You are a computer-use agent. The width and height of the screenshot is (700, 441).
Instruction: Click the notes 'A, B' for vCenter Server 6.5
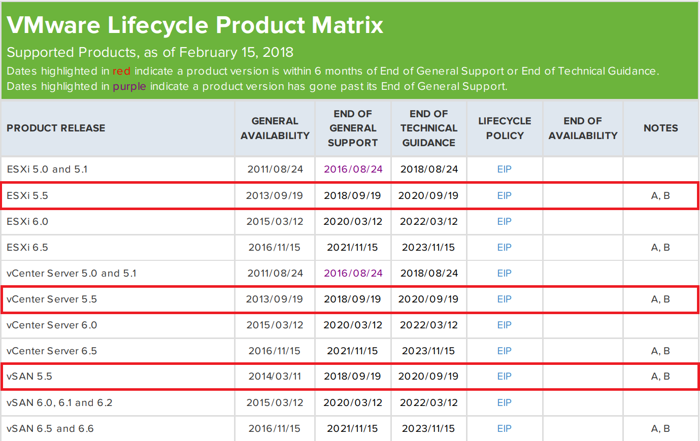660,351
